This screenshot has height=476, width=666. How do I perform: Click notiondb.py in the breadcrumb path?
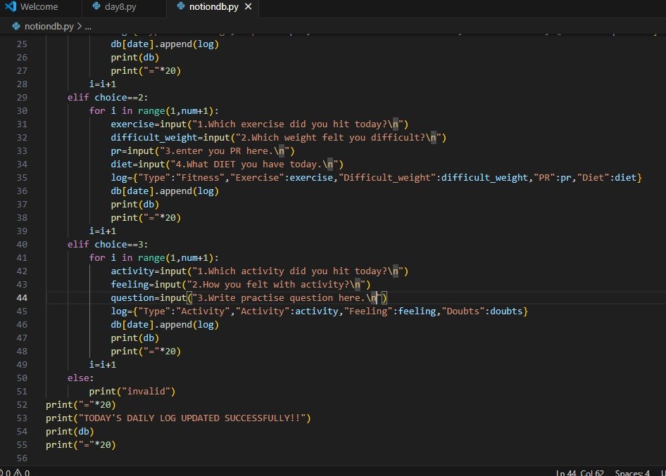tap(49, 26)
